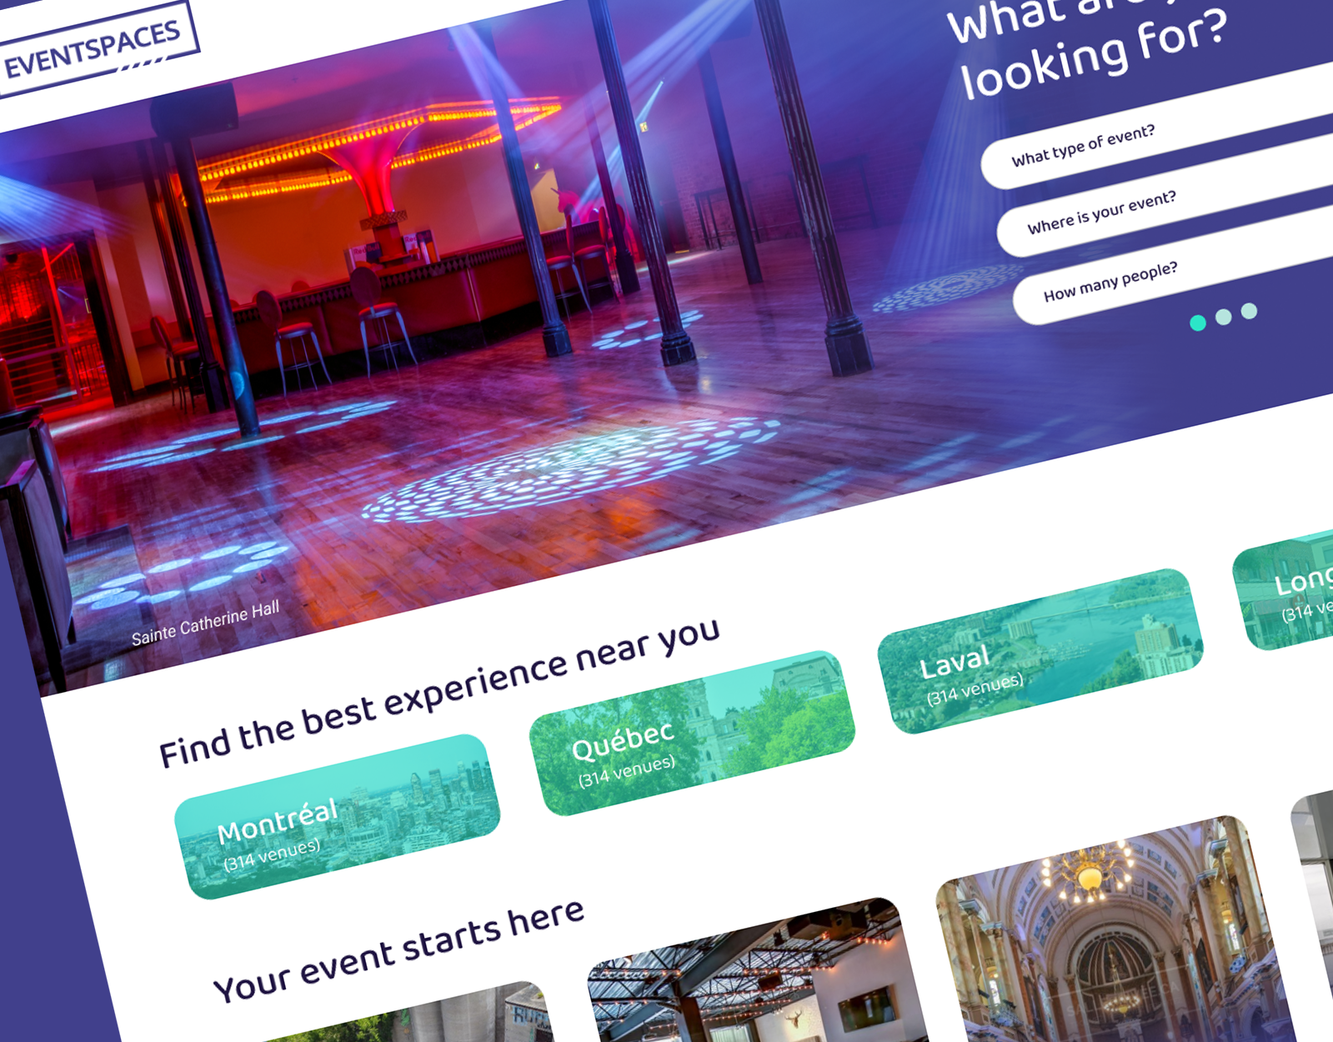Select the first bright teal carousel dot
Screen dimensions: 1333x1042
[1198, 323]
